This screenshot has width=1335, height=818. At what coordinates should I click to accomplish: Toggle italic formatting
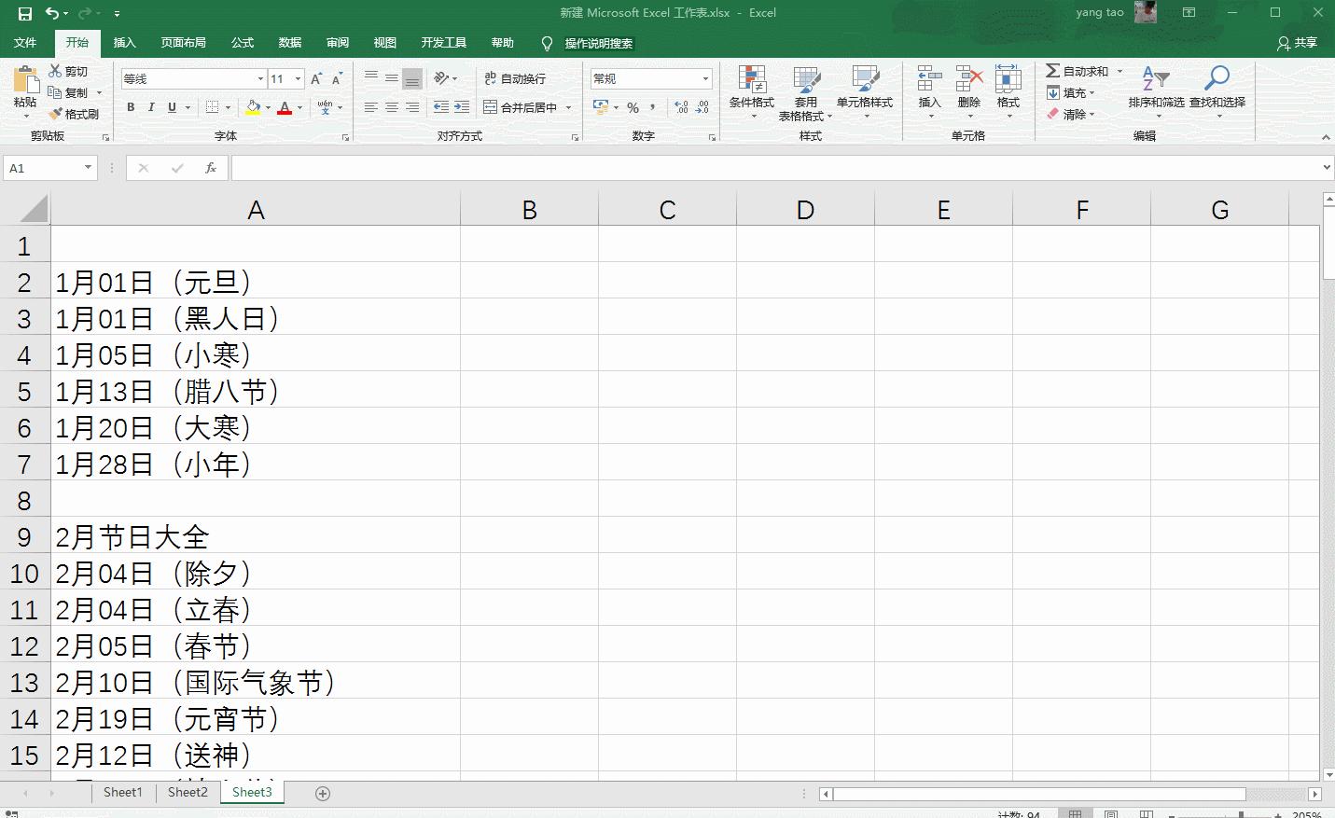coord(150,107)
